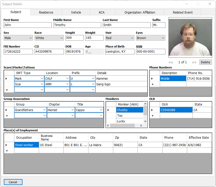Switch to the Residence tab

click(46, 12)
